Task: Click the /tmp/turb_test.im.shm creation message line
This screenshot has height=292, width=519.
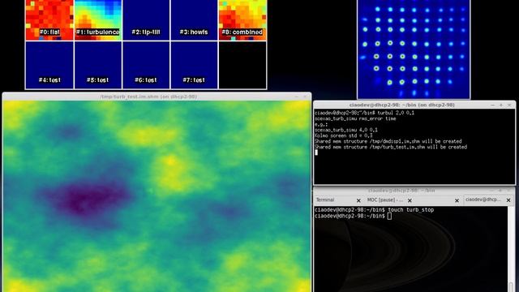Action: point(391,147)
